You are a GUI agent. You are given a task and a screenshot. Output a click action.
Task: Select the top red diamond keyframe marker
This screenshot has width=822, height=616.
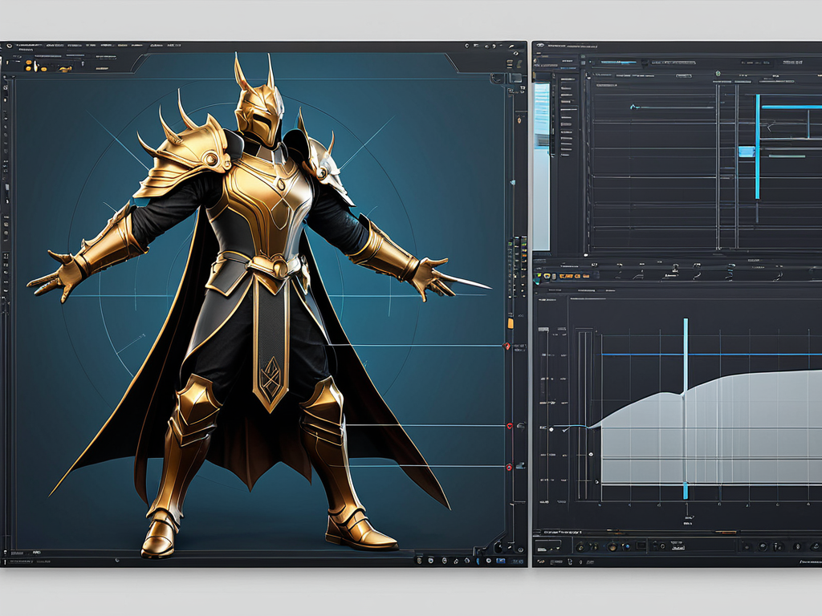(507, 346)
